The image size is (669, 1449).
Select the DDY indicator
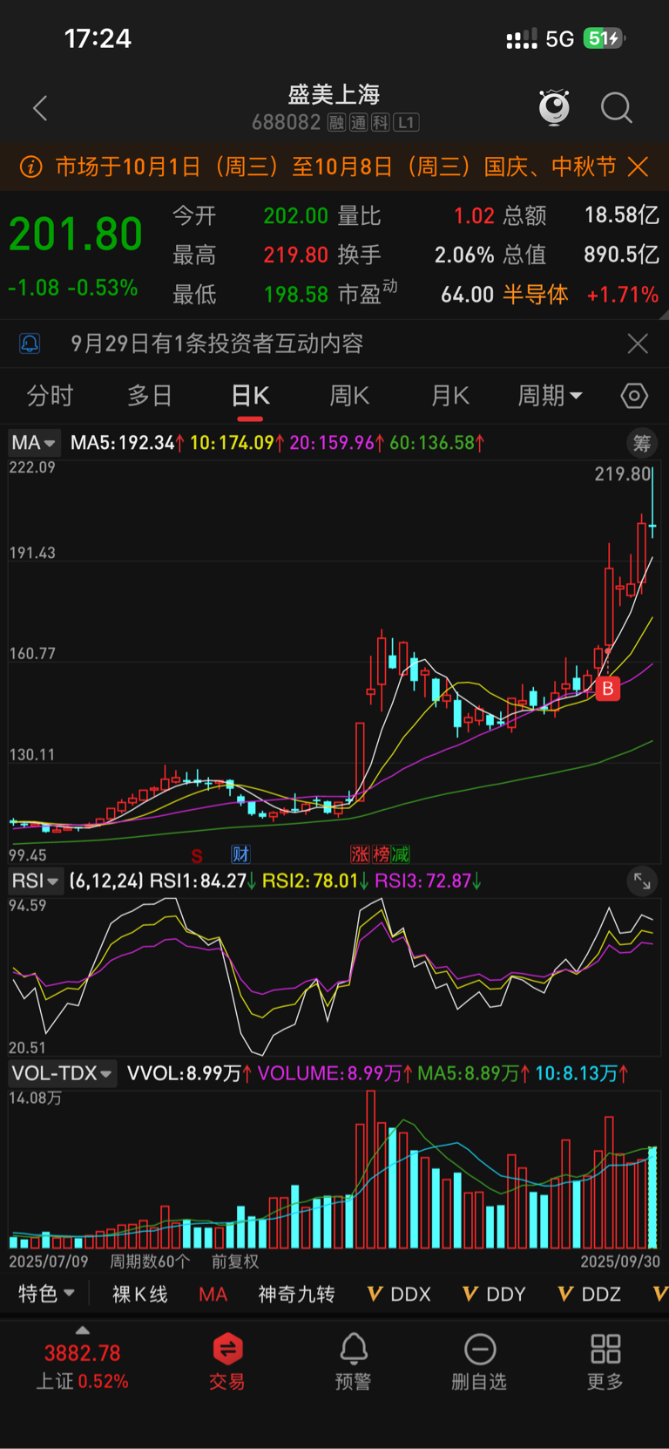494,1294
